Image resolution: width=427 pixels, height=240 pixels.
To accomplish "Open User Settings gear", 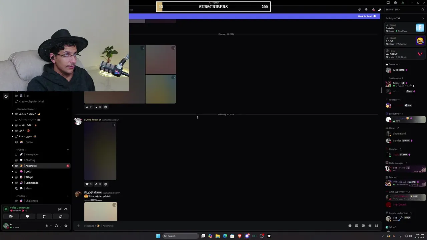I will (66, 226).
